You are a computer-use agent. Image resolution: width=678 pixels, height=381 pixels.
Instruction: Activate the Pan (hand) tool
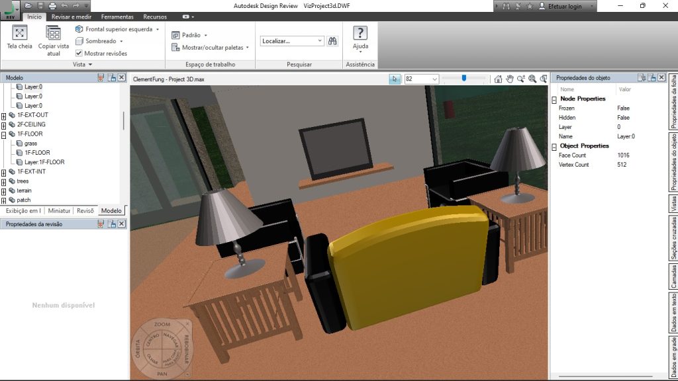tap(510, 78)
